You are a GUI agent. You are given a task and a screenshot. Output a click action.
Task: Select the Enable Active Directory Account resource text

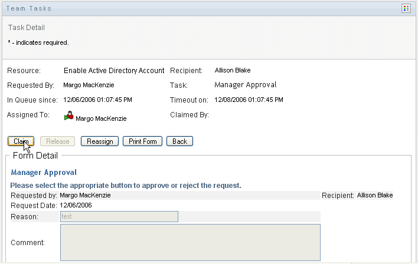pos(114,70)
